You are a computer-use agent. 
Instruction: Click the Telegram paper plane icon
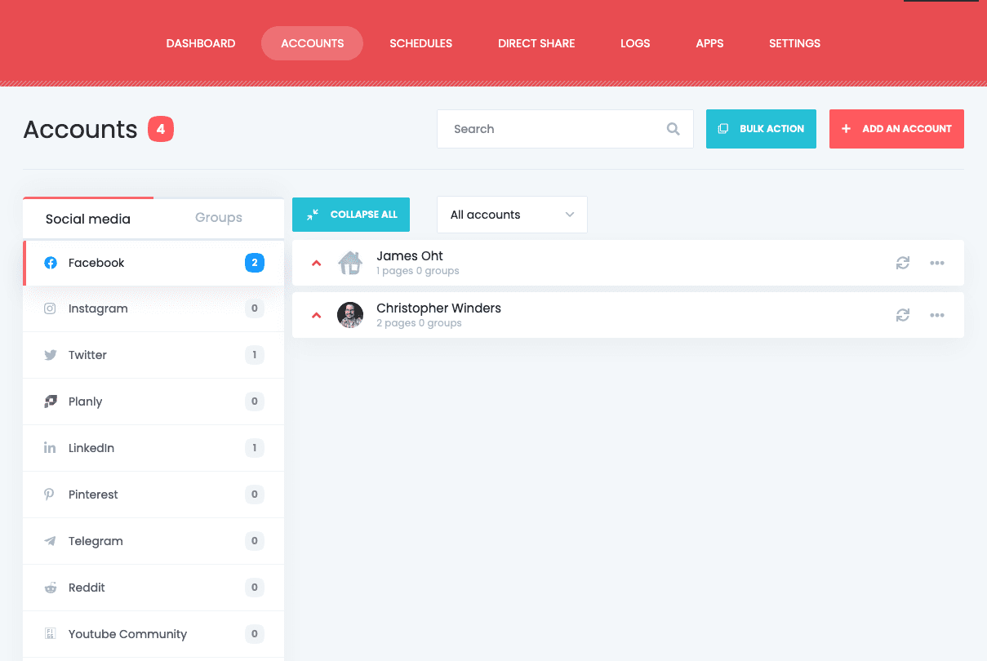click(51, 541)
